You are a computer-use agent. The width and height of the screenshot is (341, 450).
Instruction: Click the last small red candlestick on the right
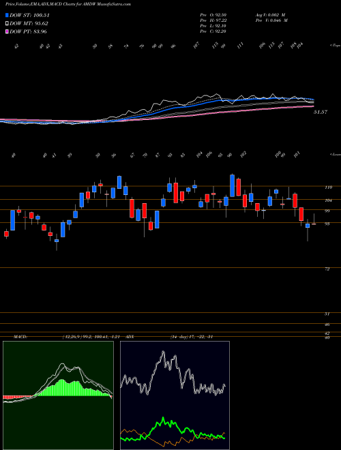314,224
